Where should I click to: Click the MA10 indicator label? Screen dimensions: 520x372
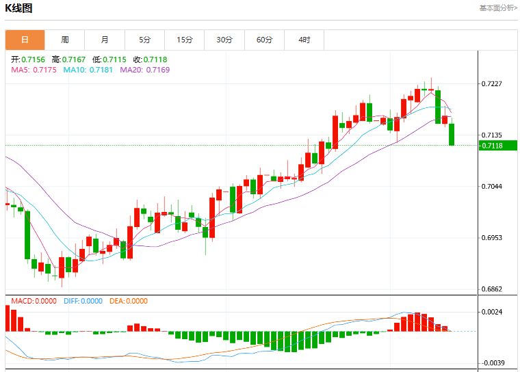click(88, 70)
